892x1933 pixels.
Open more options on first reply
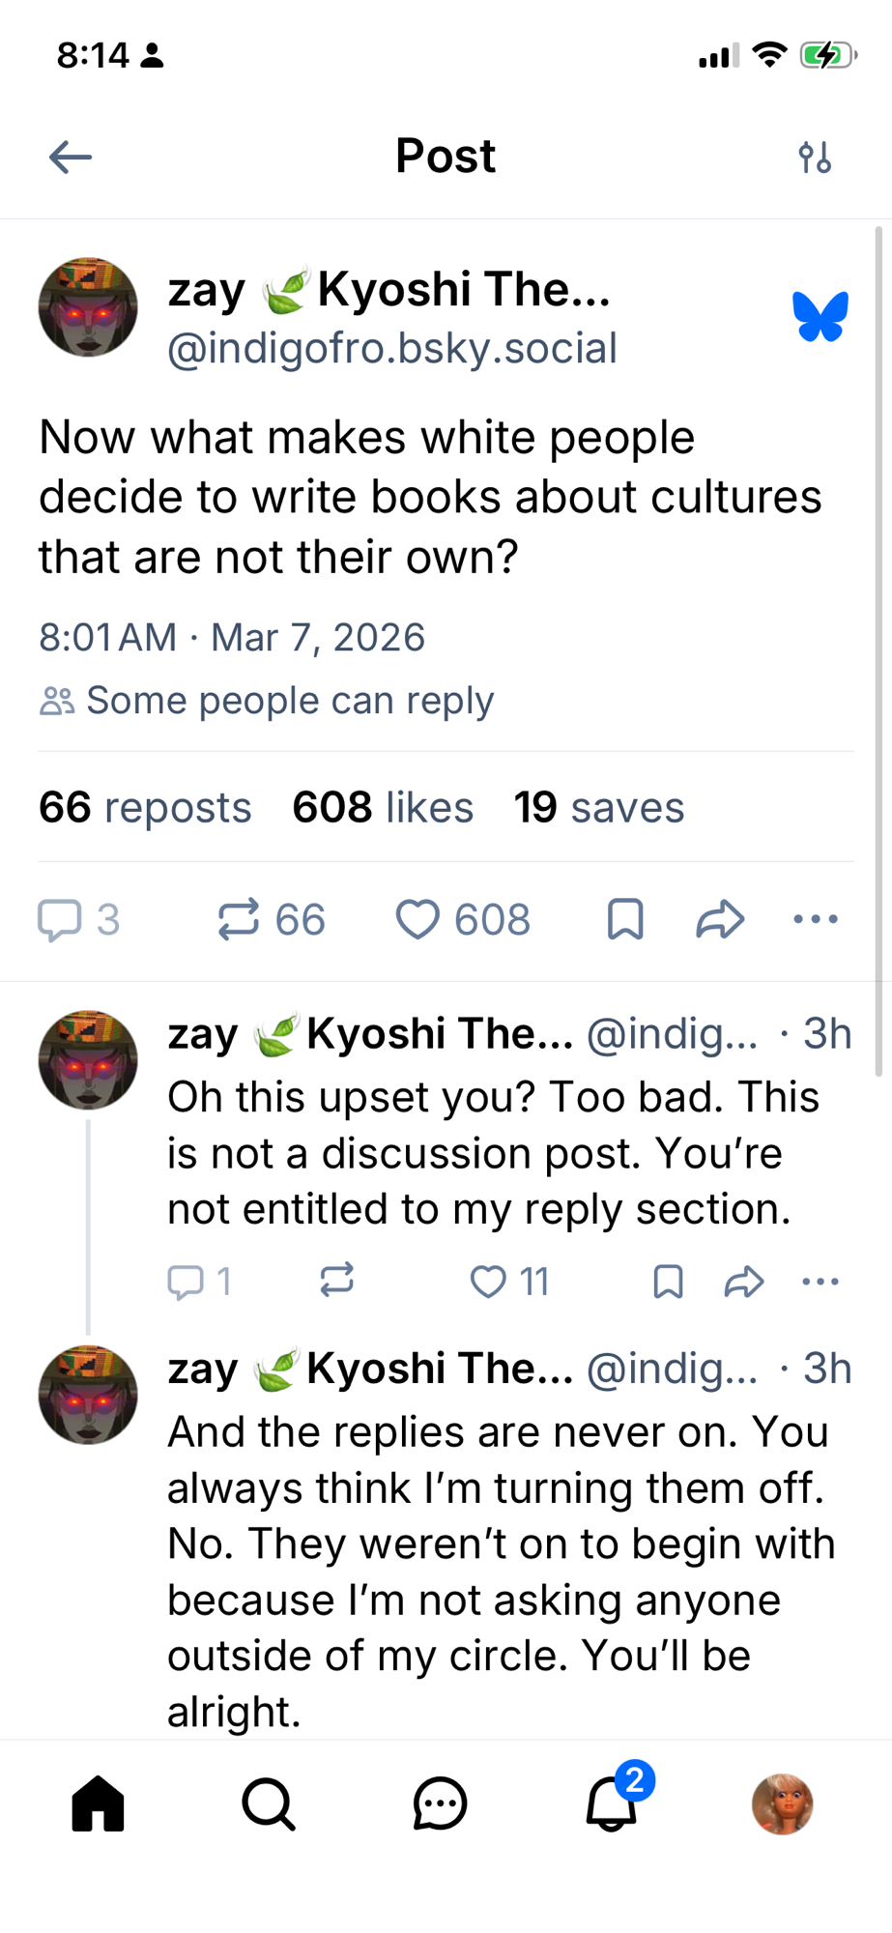(820, 1282)
